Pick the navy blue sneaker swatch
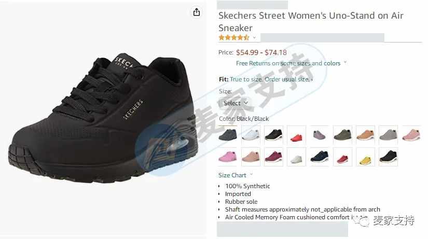Image resolution: width=428 pixels, height=239 pixels. (x=320, y=157)
